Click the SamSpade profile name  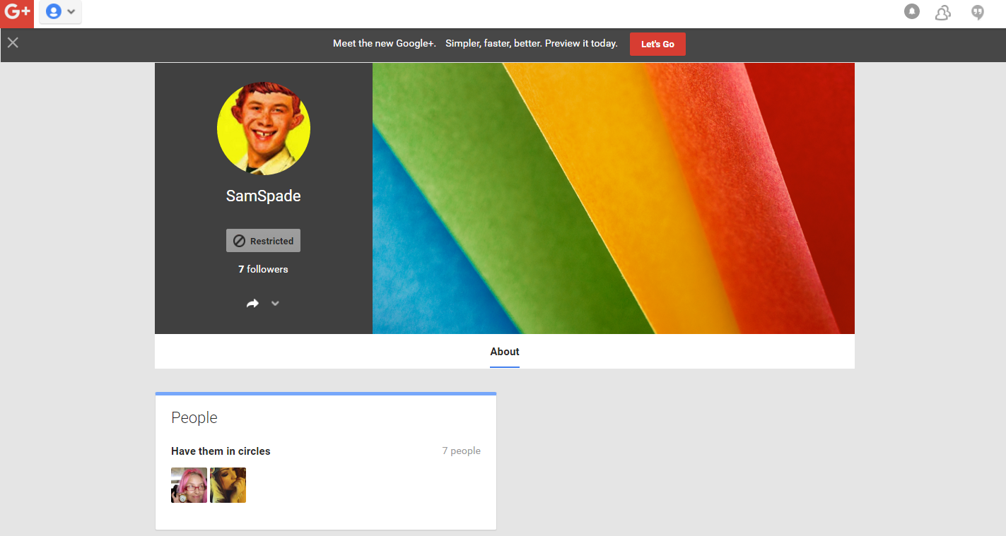coord(264,196)
